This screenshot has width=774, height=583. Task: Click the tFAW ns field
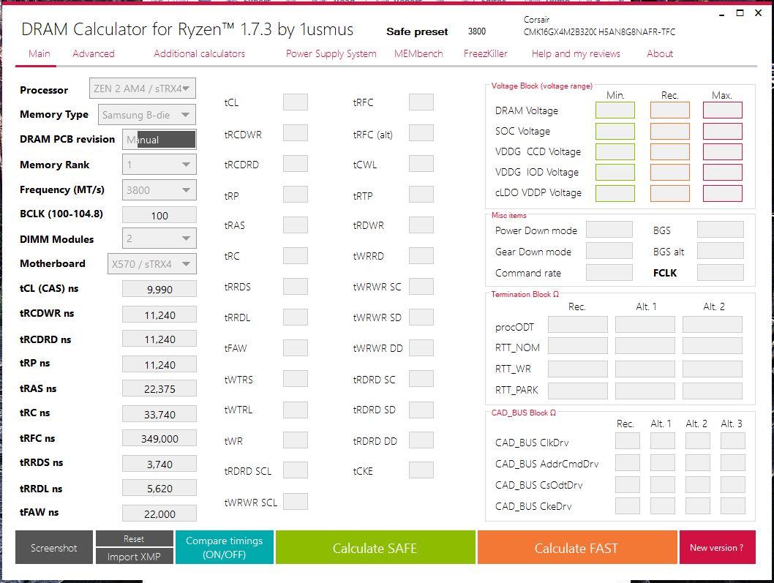(x=159, y=514)
